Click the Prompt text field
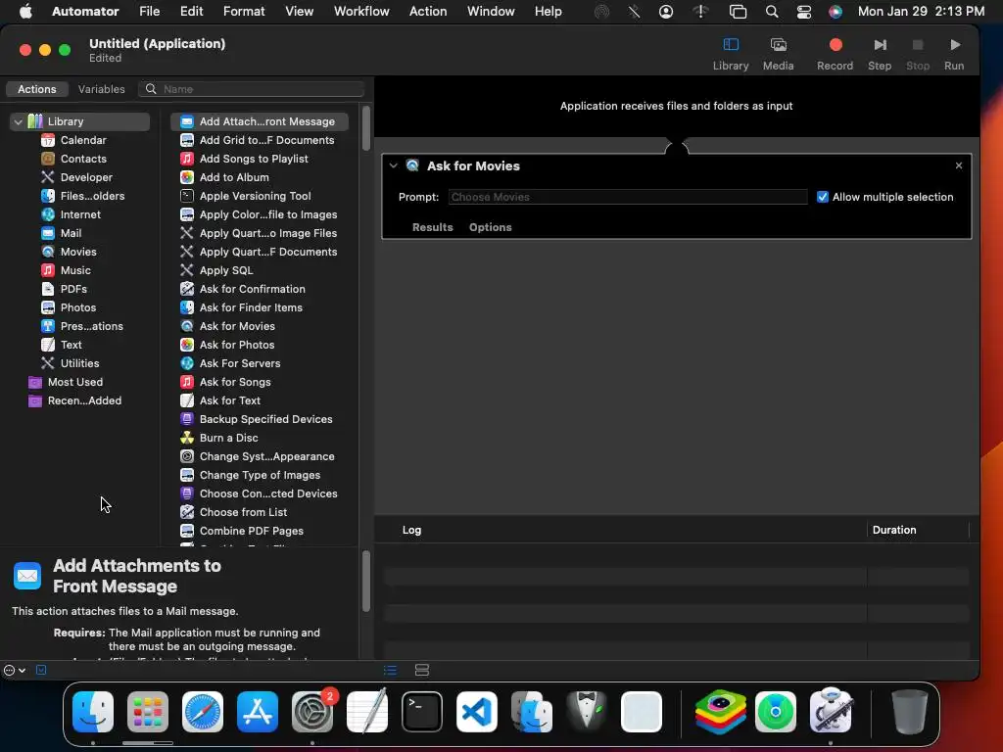This screenshot has width=1003, height=752. point(628,197)
